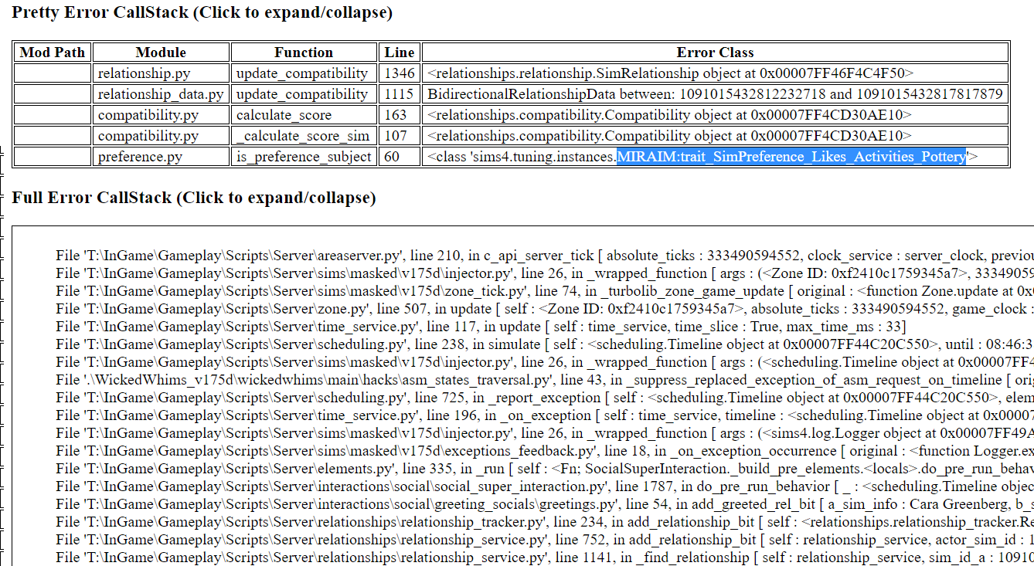Viewport: 1034px width, 566px height.
Task: Click the asm_states_traversal.py line 43 stack line
Action: pos(544,380)
